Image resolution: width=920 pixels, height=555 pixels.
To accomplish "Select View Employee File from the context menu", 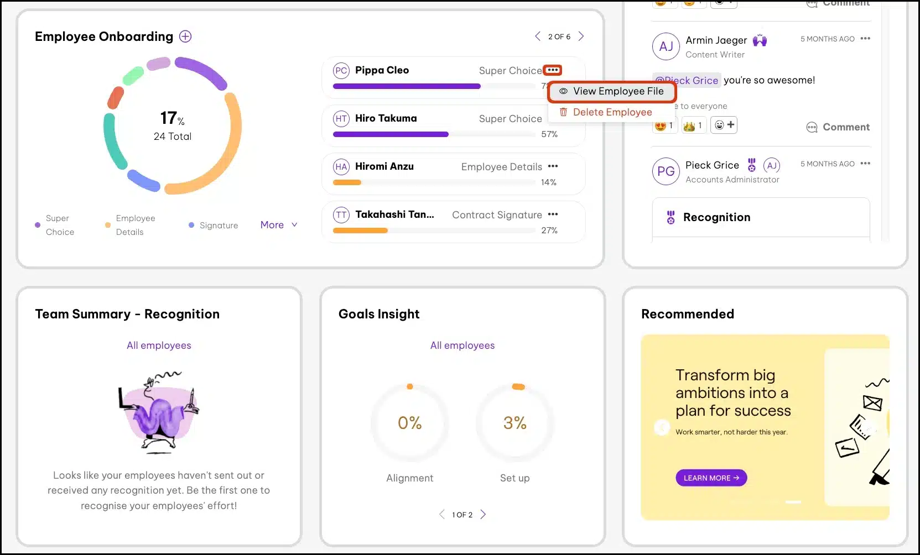I will click(x=612, y=91).
